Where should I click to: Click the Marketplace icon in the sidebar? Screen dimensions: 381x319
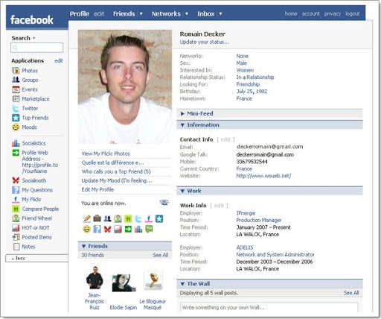(16, 99)
